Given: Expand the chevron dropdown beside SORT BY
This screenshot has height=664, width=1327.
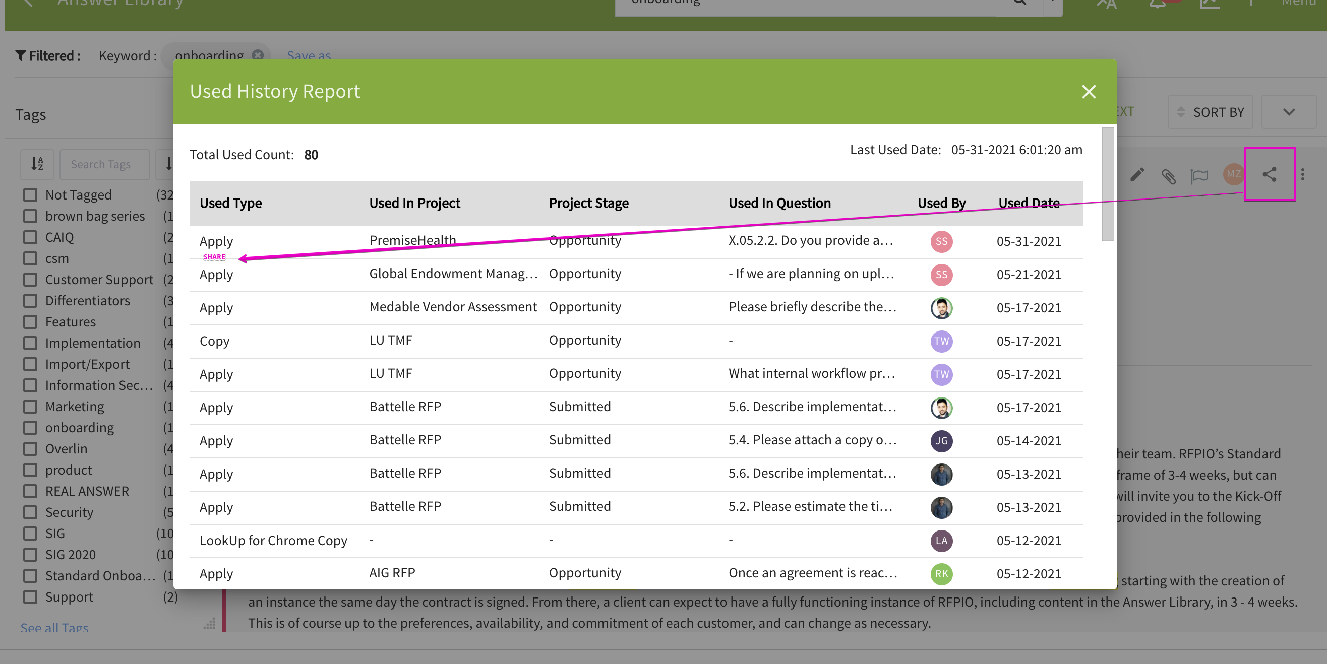Looking at the screenshot, I should tap(1288, 112).
